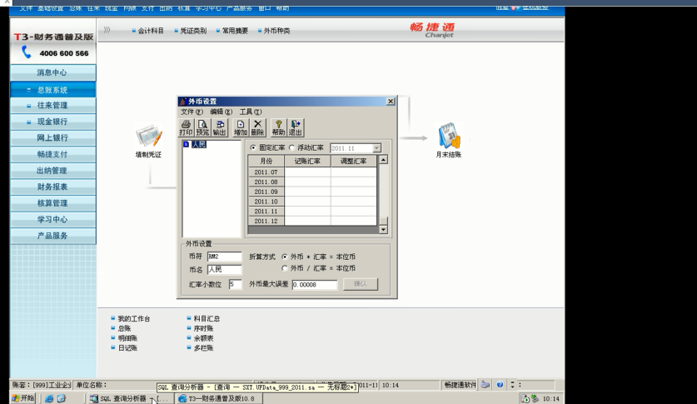Select the 固定汇率 fixed rate option
This screenshot has width=697, height=404.
coord(253,147)
